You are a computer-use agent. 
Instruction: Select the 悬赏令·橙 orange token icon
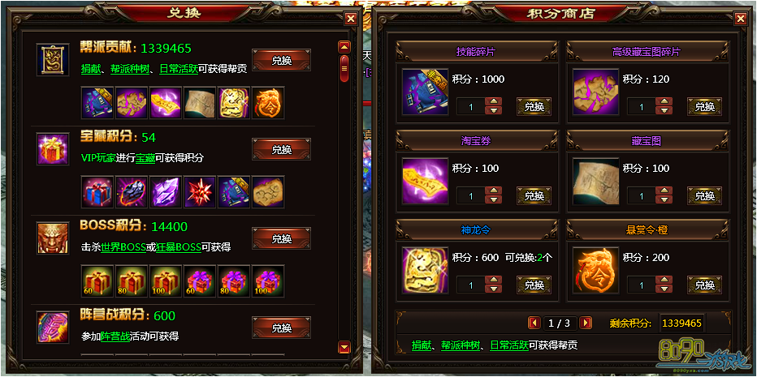click(x=595, y=271)
